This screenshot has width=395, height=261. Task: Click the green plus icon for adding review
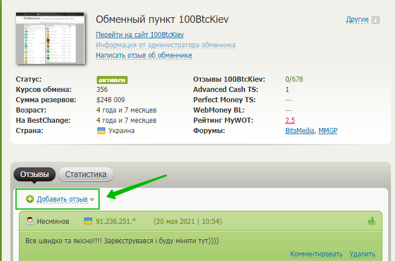pyautogui.click(x=30, y=199)
